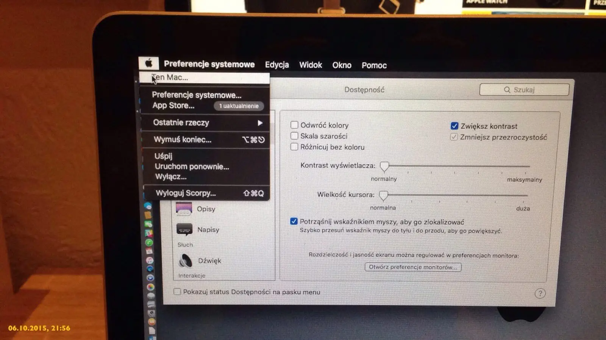Image resolution: width=606 pixels, height=340 pixels.
Task: Toggle the Skala szarości checkbox
Action: point(294,136)
